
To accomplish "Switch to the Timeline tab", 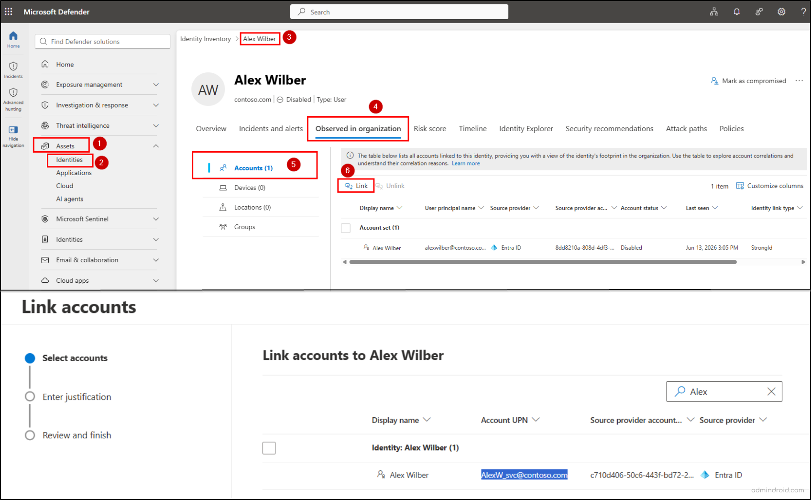I will (472, 129).
